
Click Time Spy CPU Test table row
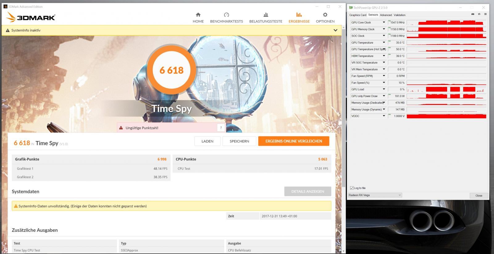(171, 250)
